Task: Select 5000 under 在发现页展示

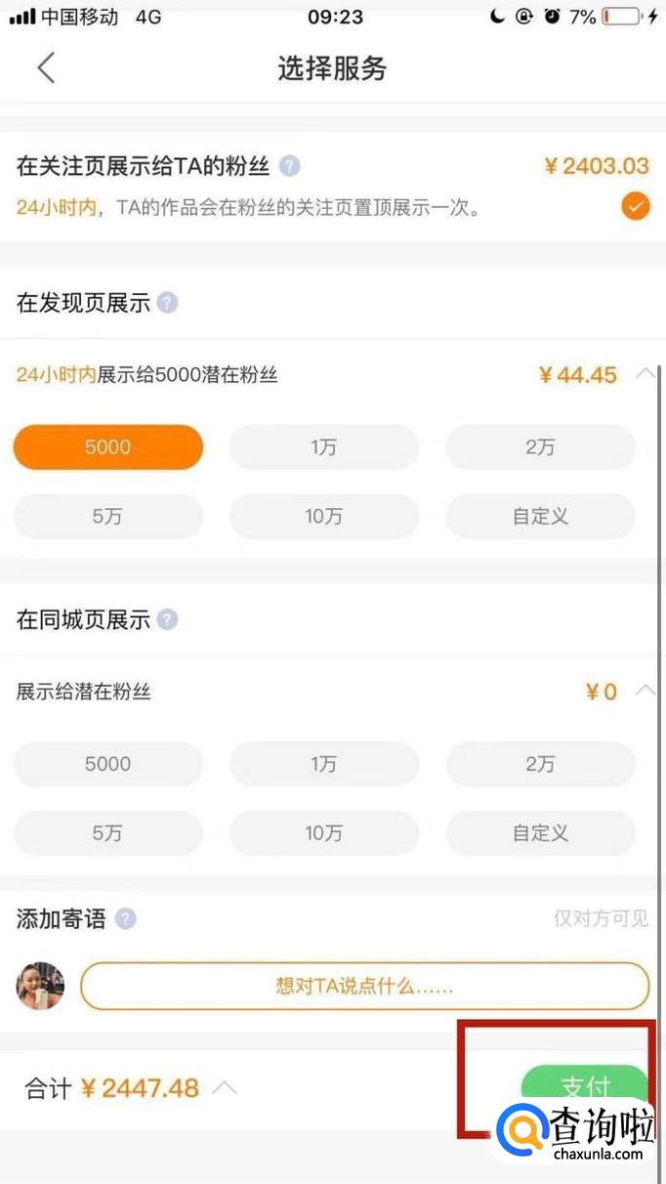Action: point(107,447)
